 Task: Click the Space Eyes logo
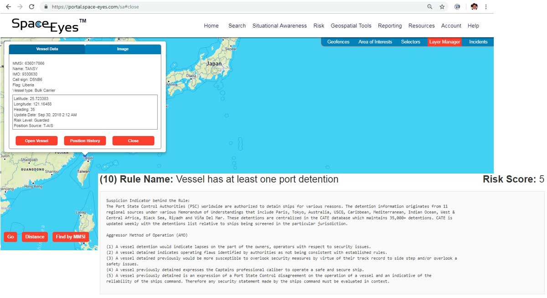tap(49, 25)
